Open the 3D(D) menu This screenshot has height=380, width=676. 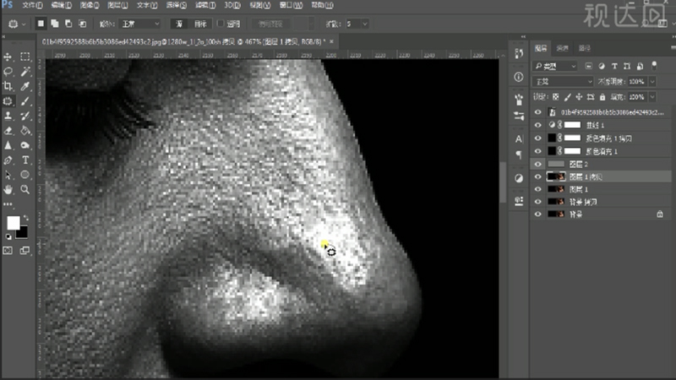coord(232,5)
